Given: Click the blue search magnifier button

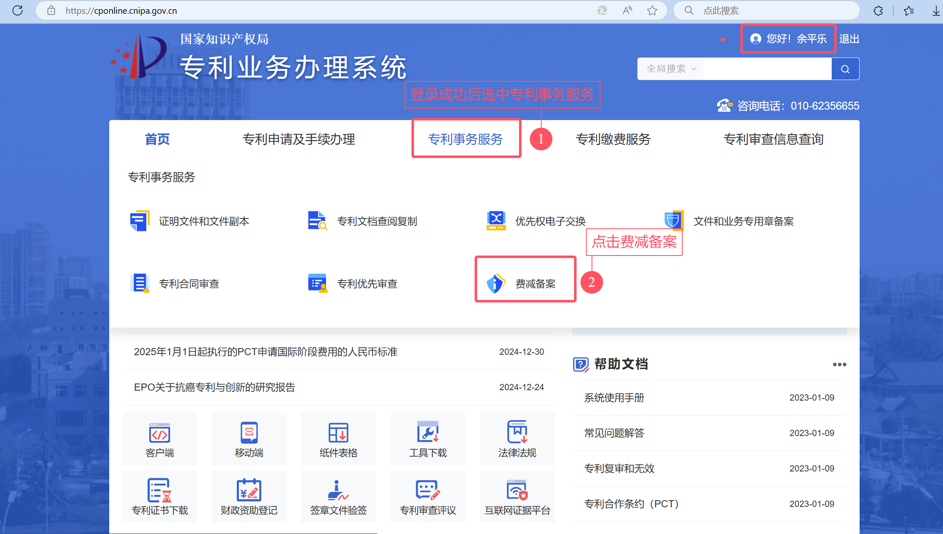Looking at the screenshot, I should (x=845, y=69).
